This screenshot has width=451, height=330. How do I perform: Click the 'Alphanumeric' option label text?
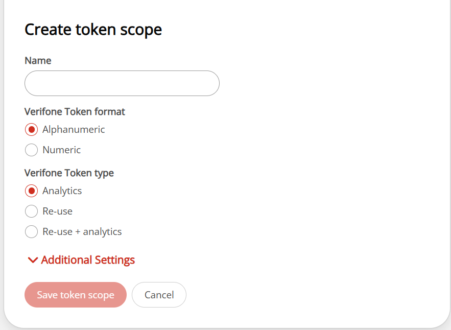click(74, 130)
